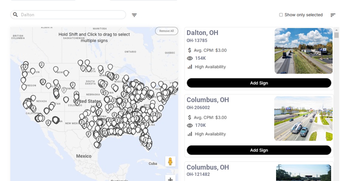Click the Remove All button on map

pos(166,31)
